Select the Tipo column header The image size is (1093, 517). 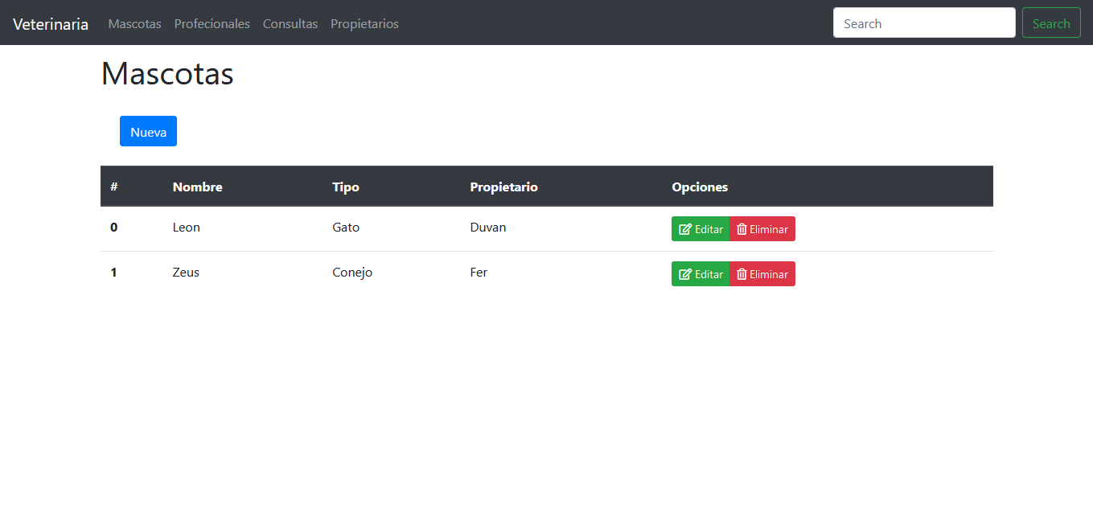[x=346, y=187]
